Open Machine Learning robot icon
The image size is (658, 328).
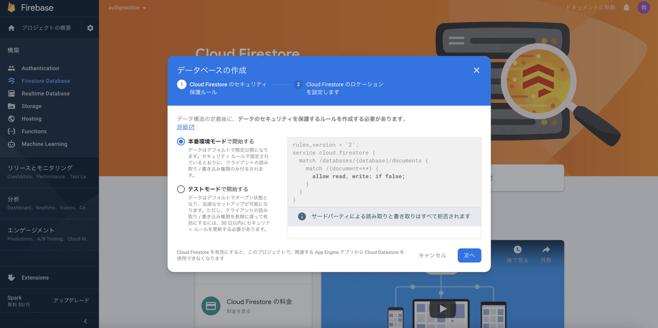tap(11, 144)
